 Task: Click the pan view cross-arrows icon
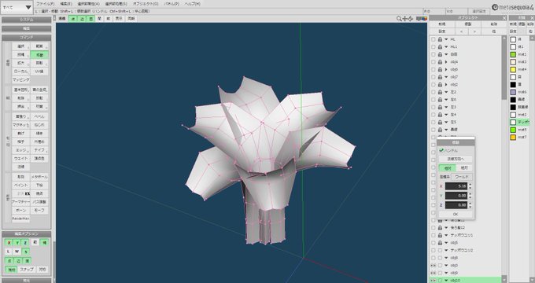click(405, 19)
